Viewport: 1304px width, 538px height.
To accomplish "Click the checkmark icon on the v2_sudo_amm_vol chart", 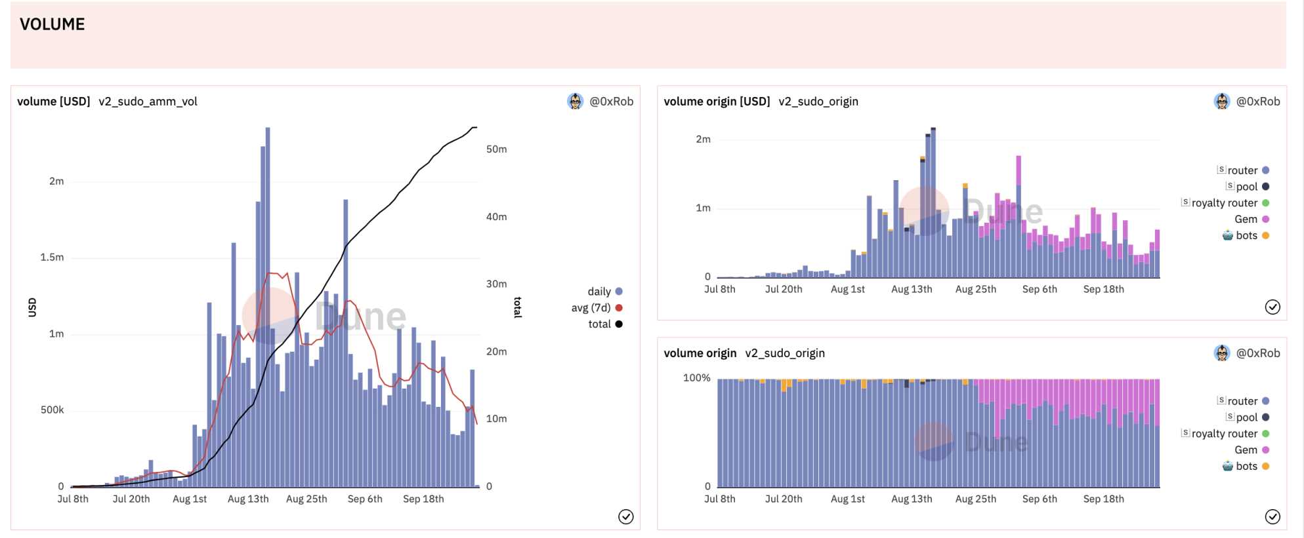I will coord(625,516).
